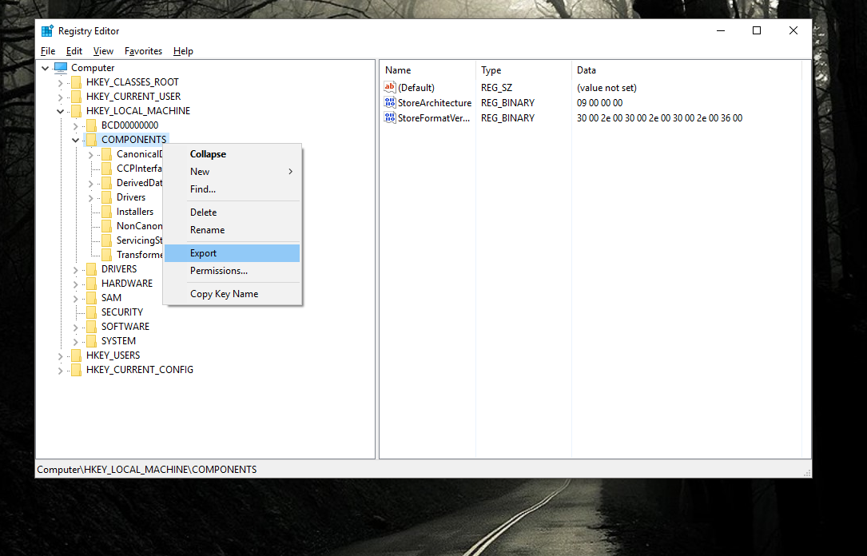Click the SAM folder icon
Image resolution: width=867 pixels, height=556 pixels.
[92, 298]
